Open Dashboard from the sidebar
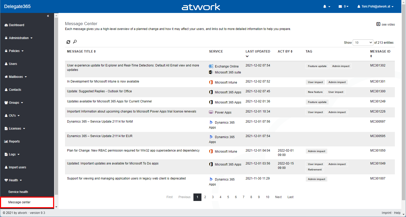This screenshot has width=406, height=217. tap(16, 25)
